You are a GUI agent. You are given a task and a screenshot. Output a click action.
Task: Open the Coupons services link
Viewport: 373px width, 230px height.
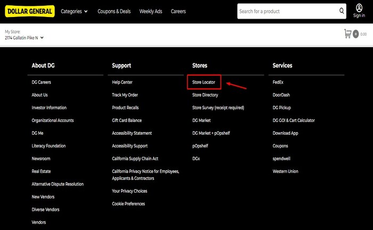pos(280,146)
